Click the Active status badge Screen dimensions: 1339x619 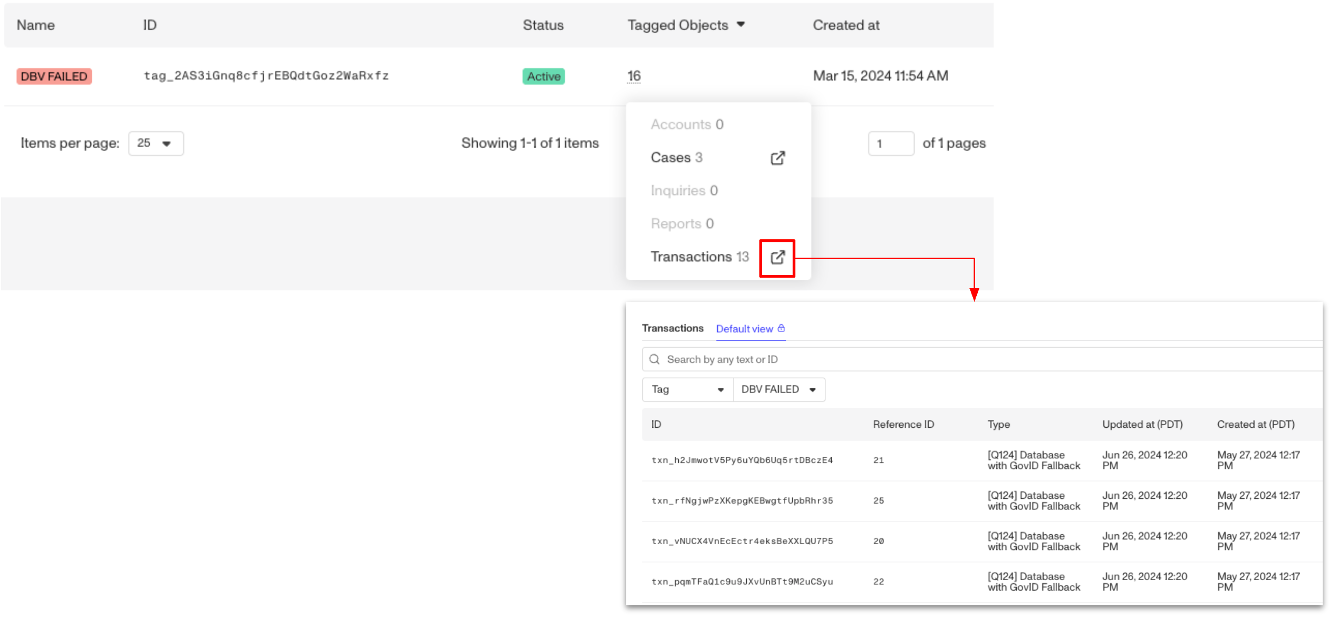coord(544,76)
